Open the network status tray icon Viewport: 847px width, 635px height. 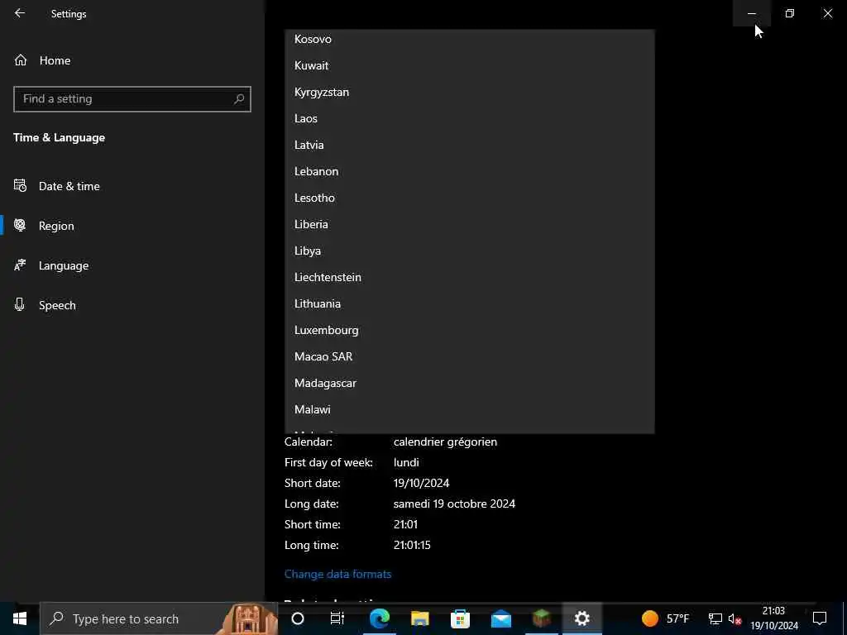tap(715, 618)
